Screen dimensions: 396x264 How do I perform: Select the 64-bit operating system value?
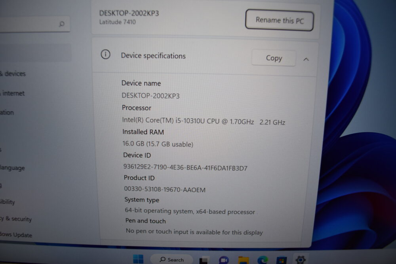pos(190,211)
